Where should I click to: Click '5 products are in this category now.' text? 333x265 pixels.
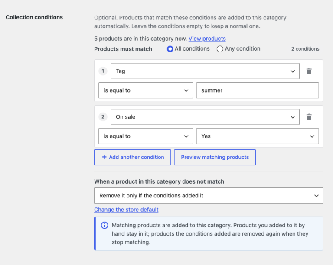[x=140, y=39]
